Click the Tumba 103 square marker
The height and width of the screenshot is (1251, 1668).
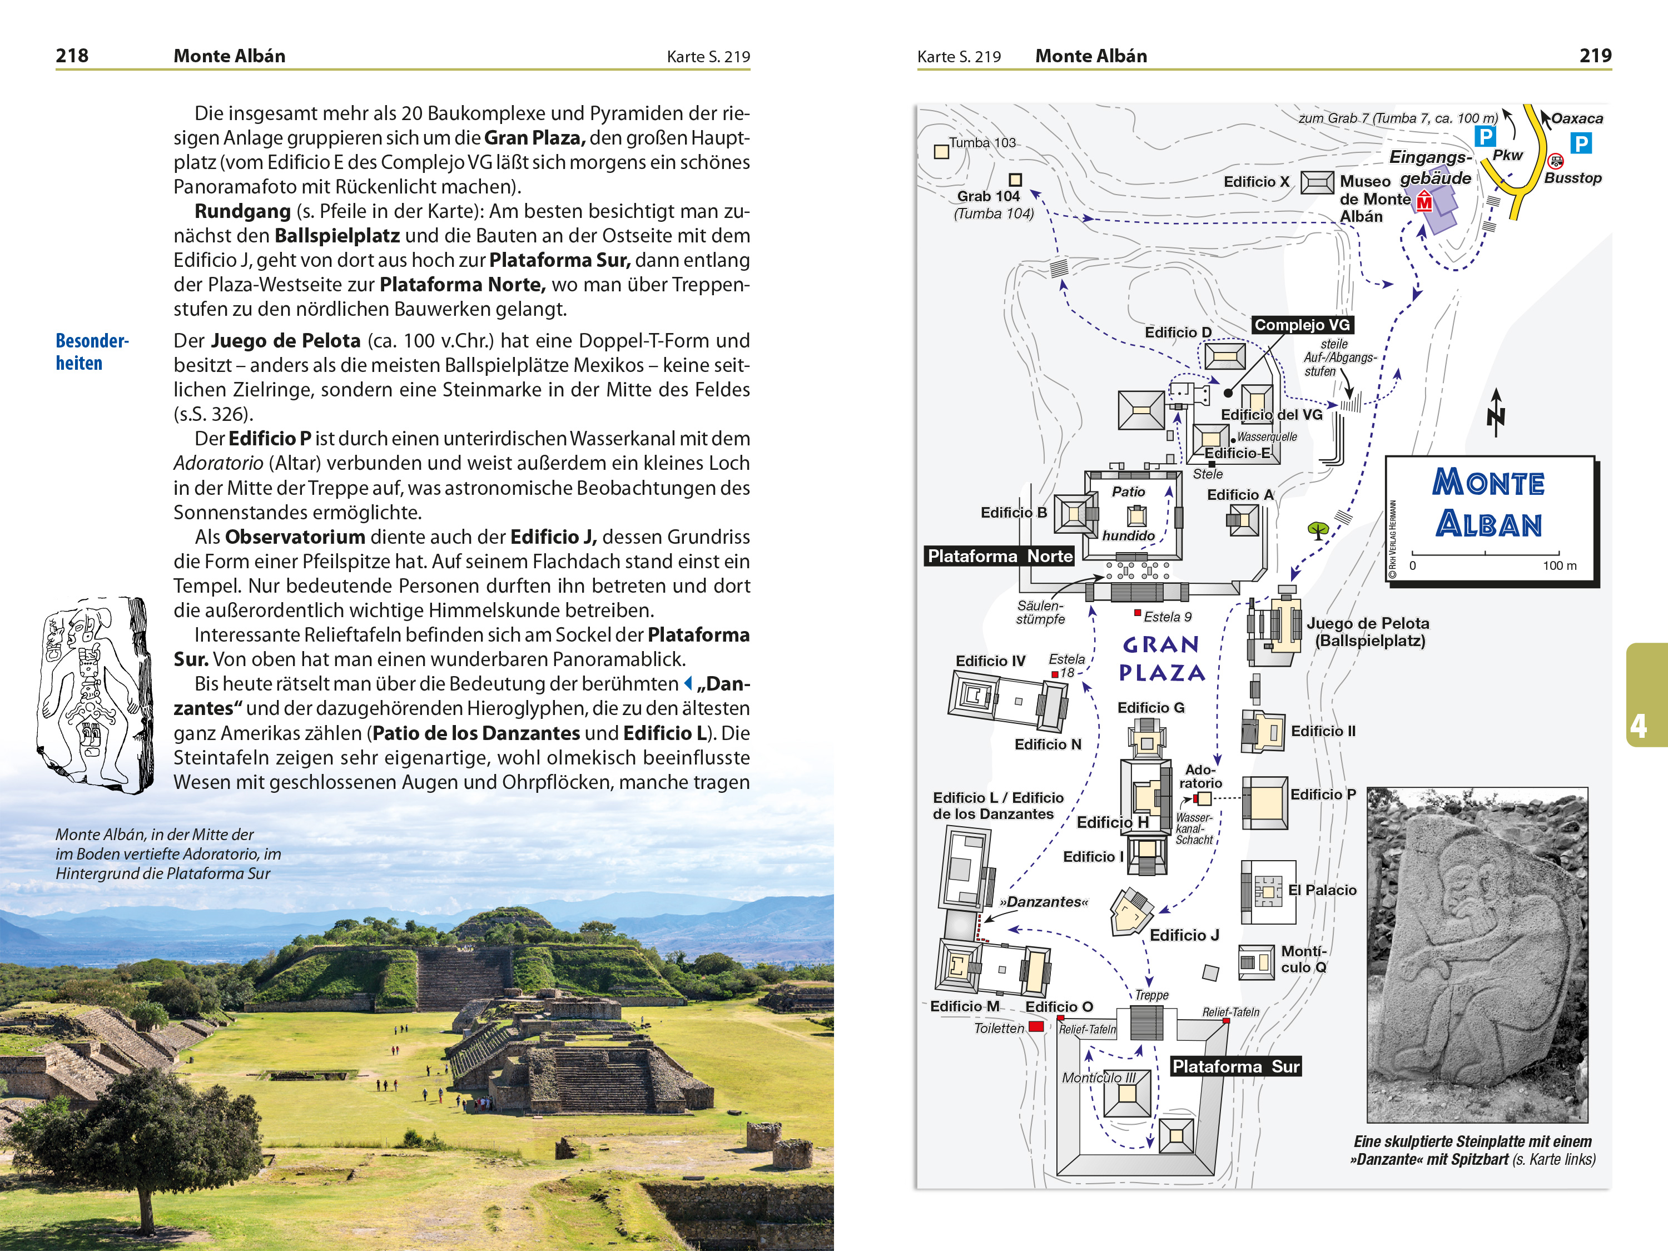941,152
